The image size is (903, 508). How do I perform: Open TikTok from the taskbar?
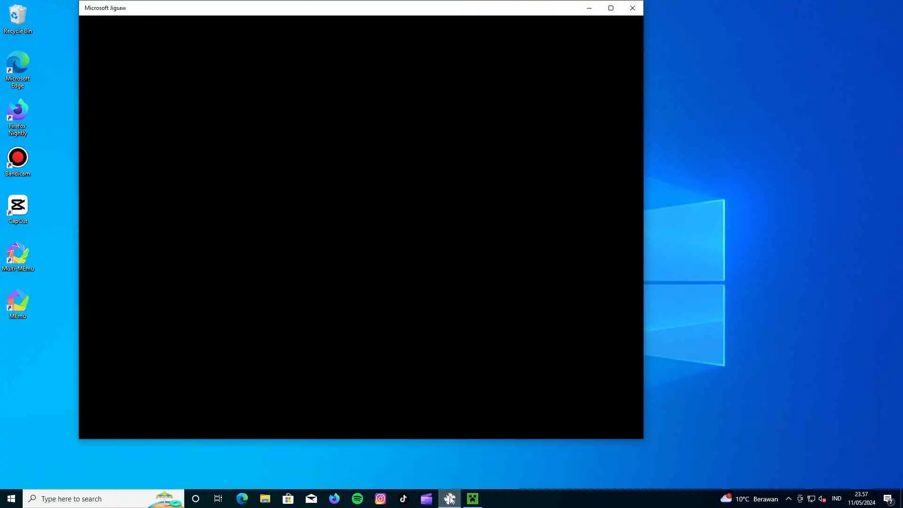[404, 499]
